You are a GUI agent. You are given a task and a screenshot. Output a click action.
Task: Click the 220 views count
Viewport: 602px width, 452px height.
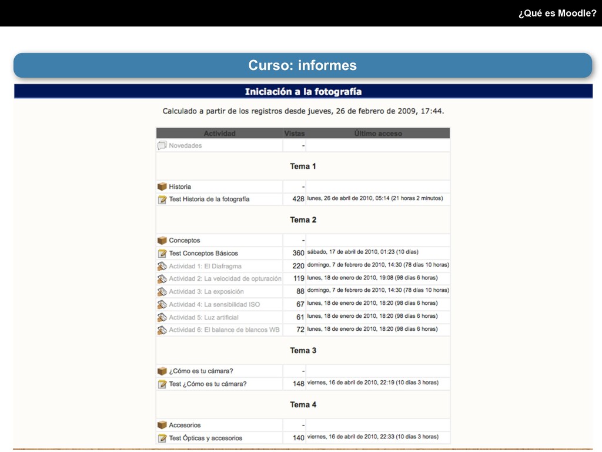pyautogui.click(x=298, y=266)
